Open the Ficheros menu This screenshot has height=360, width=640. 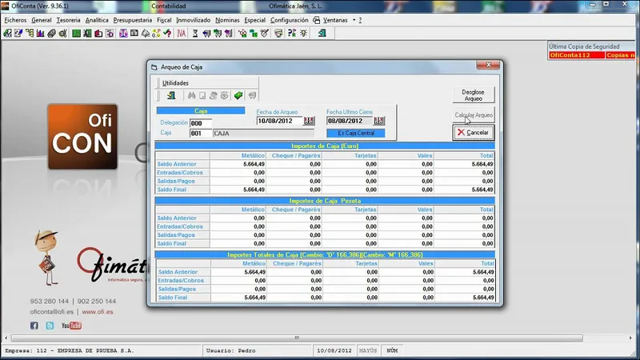tap(15, 20)
